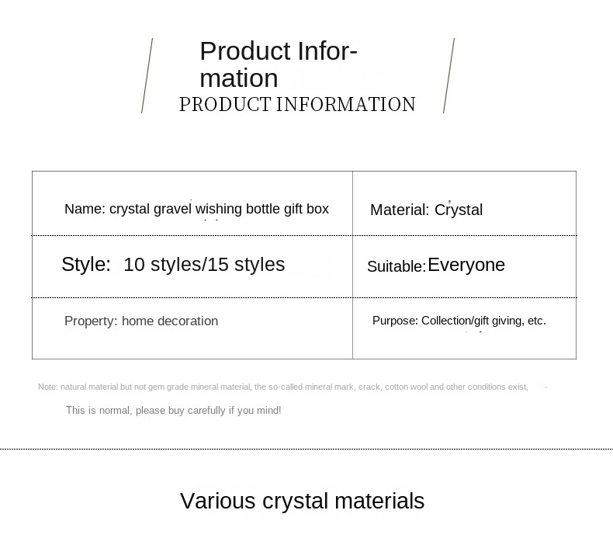Click the "10 styles/15 styles" value
Image resolution: width=613 pixels, height=552 pixels.
coord(204,264)
